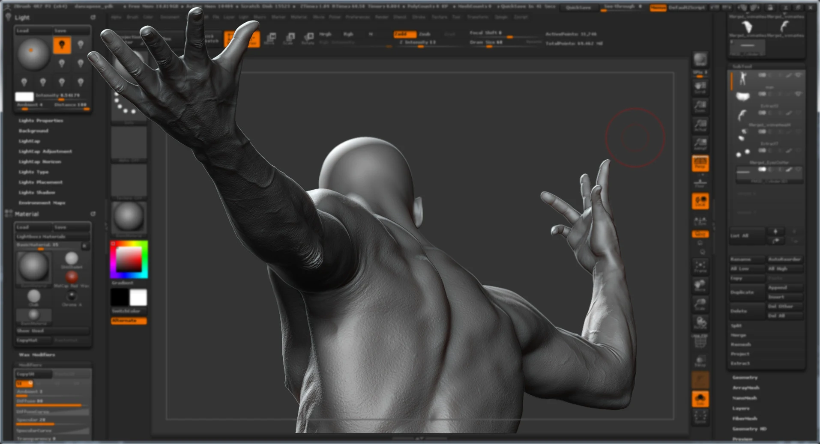Click the PolyF wireframe icon

[x=700, y=342]
